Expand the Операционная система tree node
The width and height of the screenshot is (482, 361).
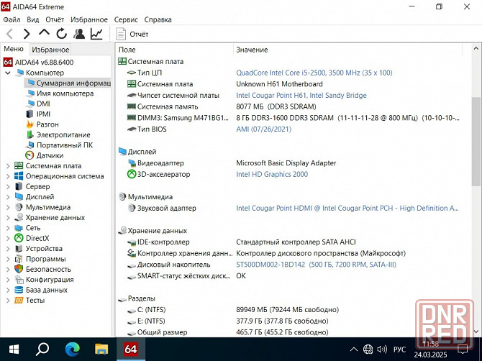pos(8,176)
